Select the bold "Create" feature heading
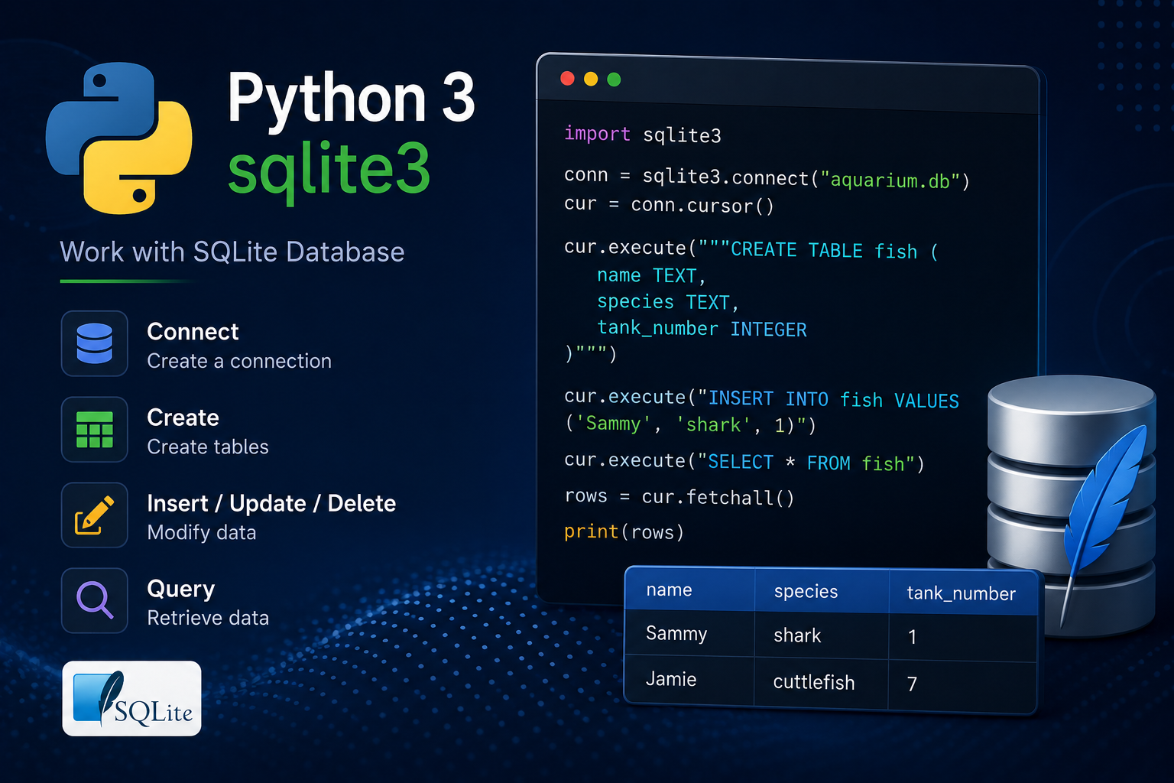The image size is (1174, 783). (x=183, y=417)
